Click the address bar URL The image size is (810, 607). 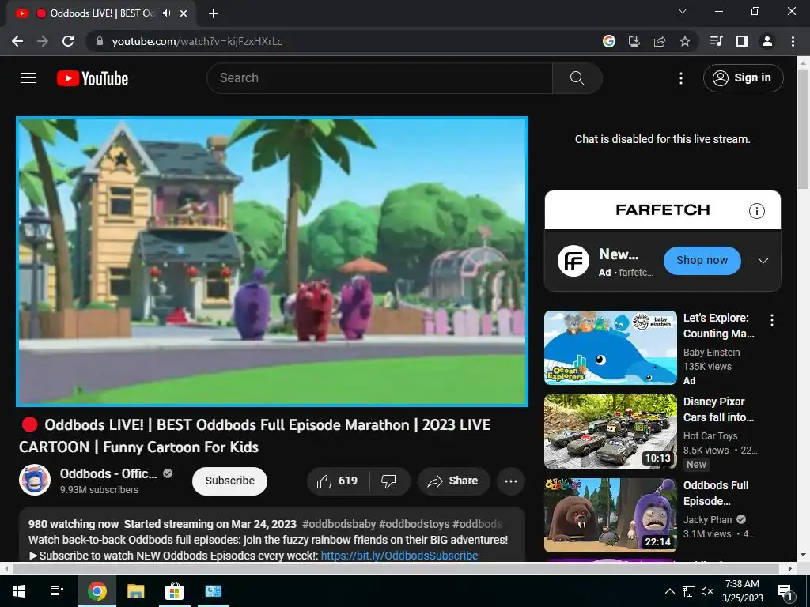click(x=197, y=41)
